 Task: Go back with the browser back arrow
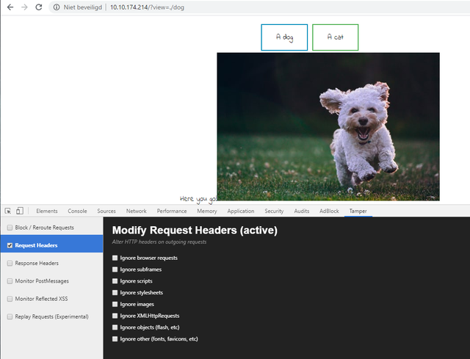point(10,7)
